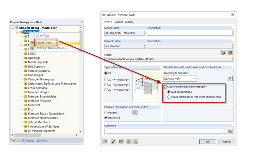Viewport: 275px width, 164px height.
Task: Set Z-axis orientation to Downward
Action: click(106, 118)
